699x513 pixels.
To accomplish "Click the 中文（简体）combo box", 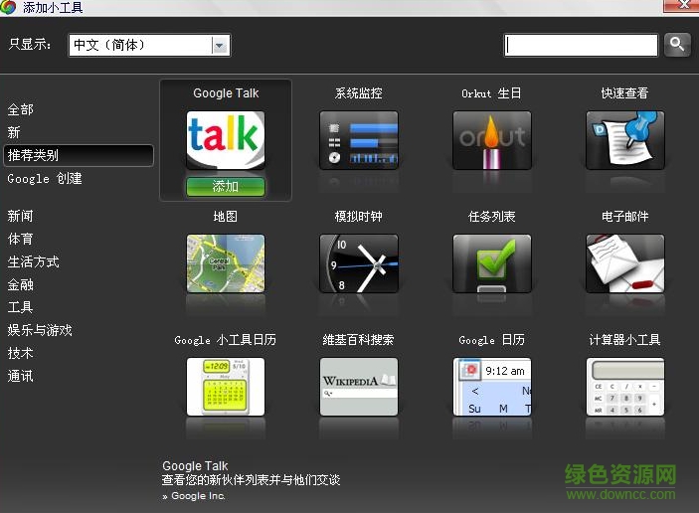I will [149, 45].
